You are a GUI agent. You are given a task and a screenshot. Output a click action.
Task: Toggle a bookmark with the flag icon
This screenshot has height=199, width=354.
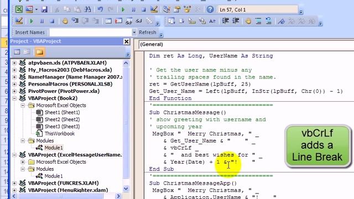[281, 21]
